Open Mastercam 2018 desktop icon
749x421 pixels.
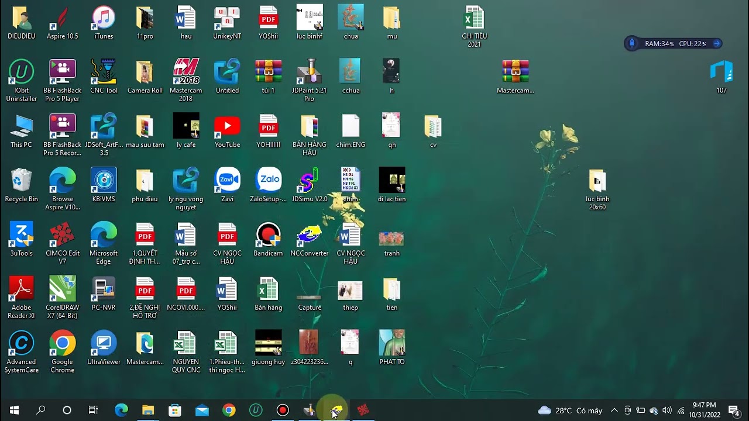click(x=186, y=81)
